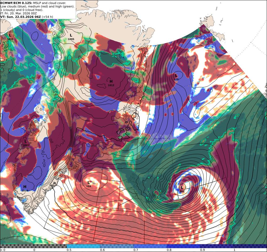Viewport: 267px width, 252px height.
Task: Click the '0.9' colorbar tick label
Action: coord(202,250)
